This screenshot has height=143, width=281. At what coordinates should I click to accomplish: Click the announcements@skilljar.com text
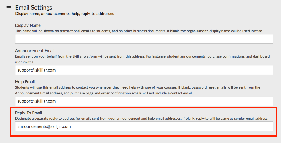(x=44, y=126)
